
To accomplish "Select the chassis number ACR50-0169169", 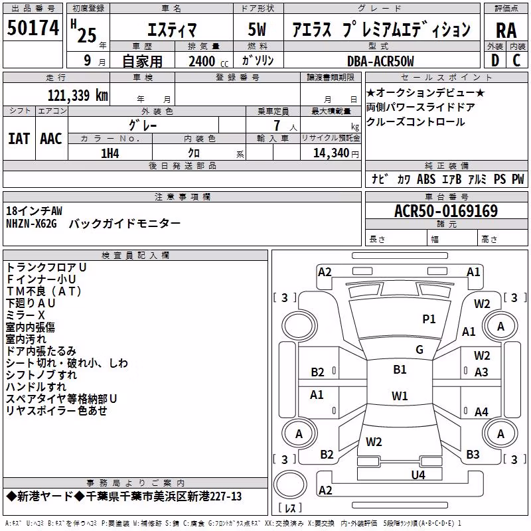I will click(446, 211).
